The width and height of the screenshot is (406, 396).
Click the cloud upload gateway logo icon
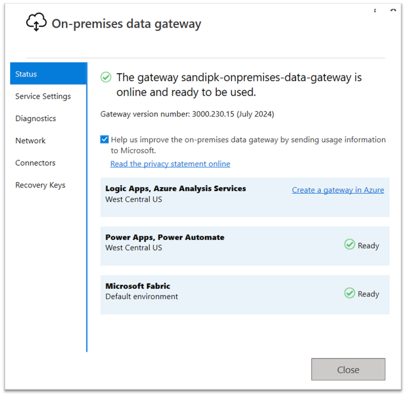point(36,23)
